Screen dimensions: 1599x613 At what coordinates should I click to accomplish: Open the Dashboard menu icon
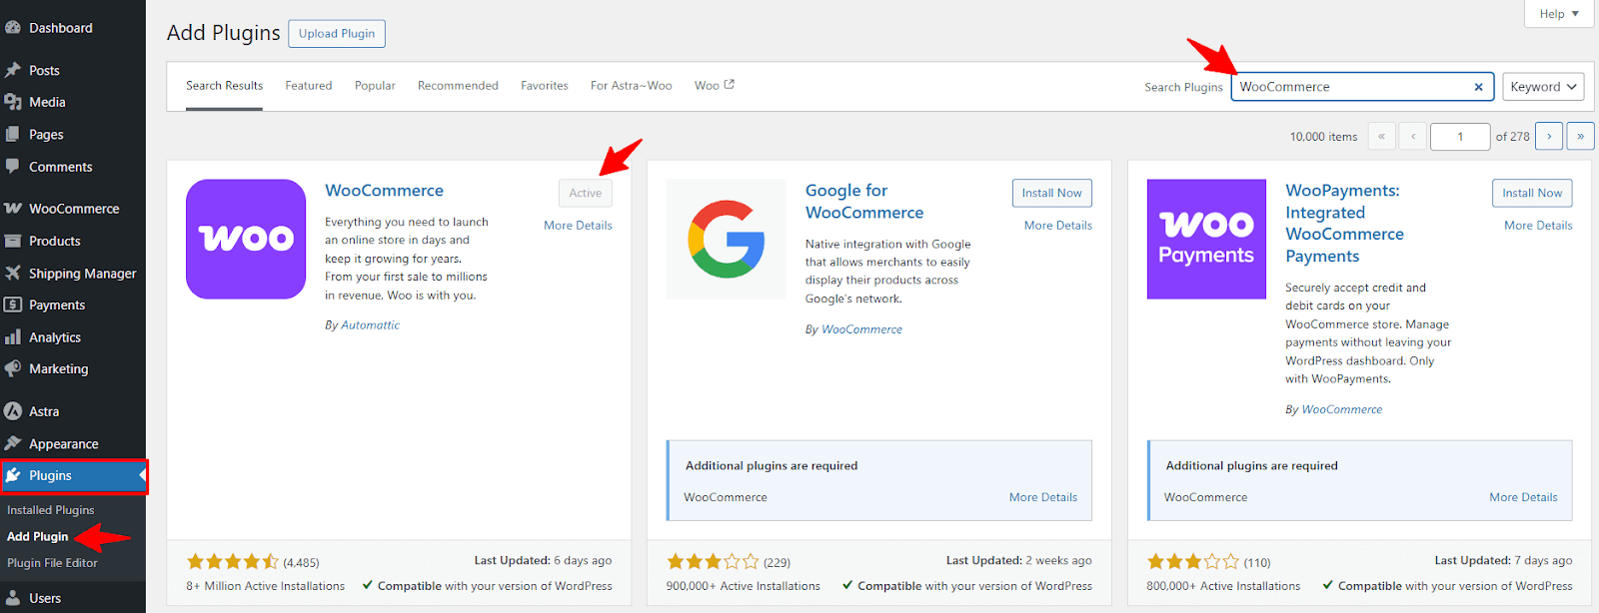point(13,28)
